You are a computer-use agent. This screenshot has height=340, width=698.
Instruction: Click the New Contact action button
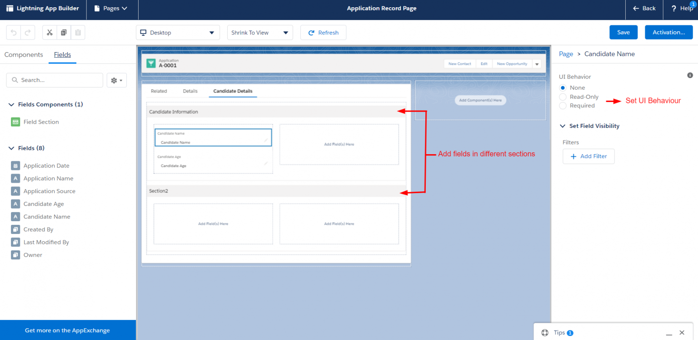pyautogui.click(x=460, y=64)
